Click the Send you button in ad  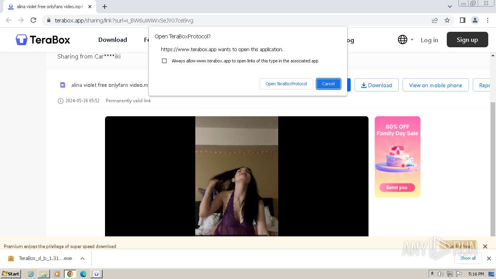397,188
